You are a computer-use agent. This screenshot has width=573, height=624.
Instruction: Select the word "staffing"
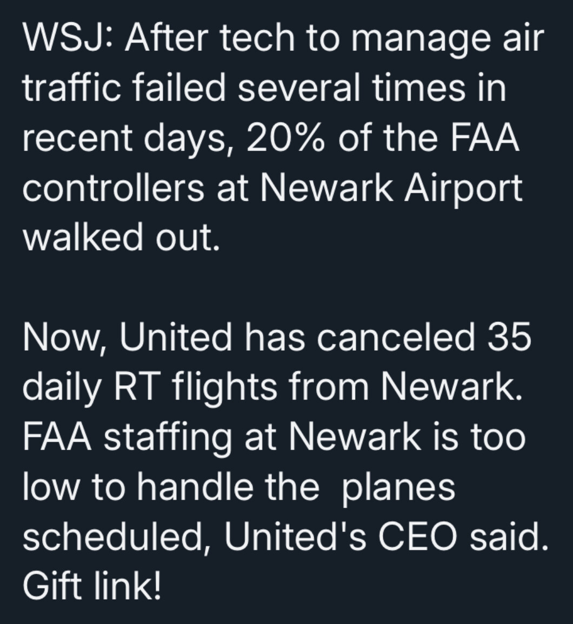168,438
